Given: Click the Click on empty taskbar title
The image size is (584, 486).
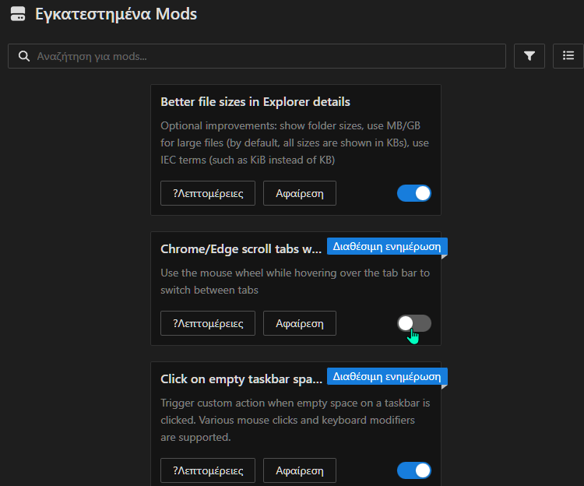Looking at the screenshot, I should 241,379.
